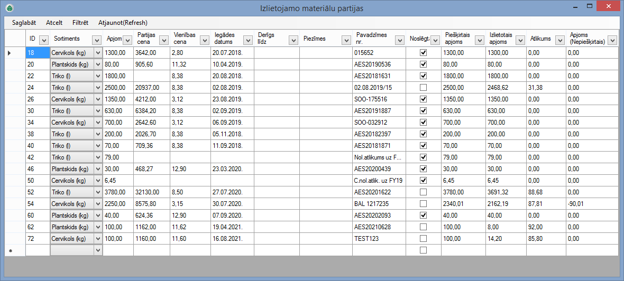Open the Atcelt menu
The width and height of the screenshot is (624, 281).
point(54,23)
